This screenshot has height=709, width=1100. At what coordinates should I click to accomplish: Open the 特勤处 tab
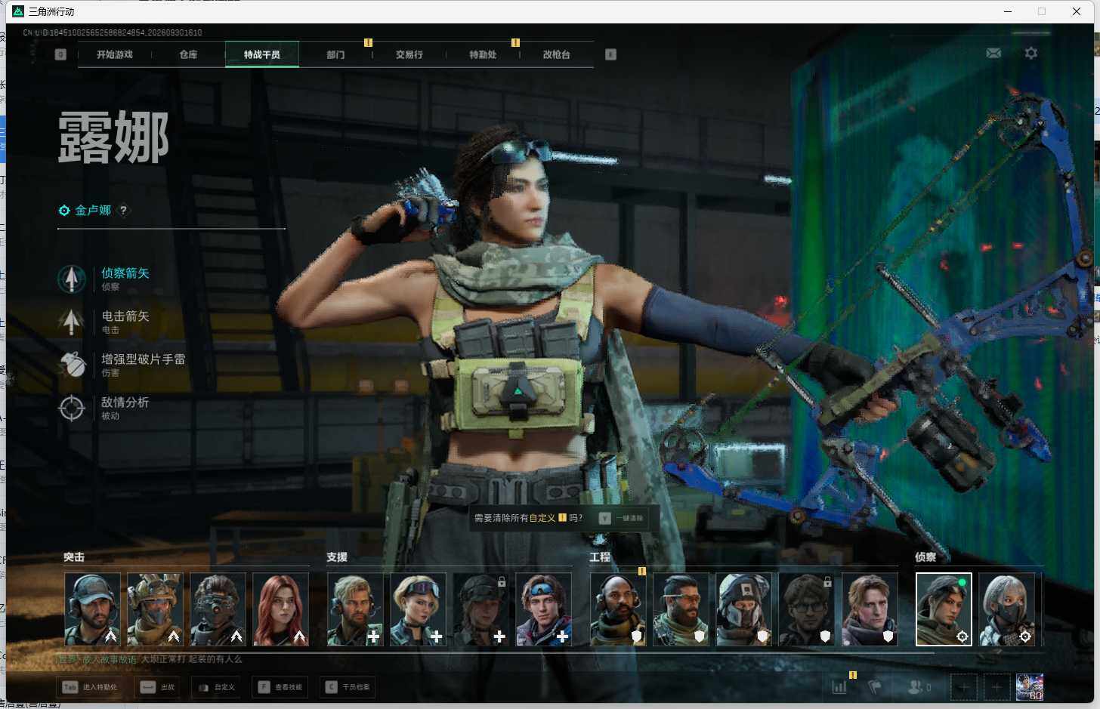483,54
